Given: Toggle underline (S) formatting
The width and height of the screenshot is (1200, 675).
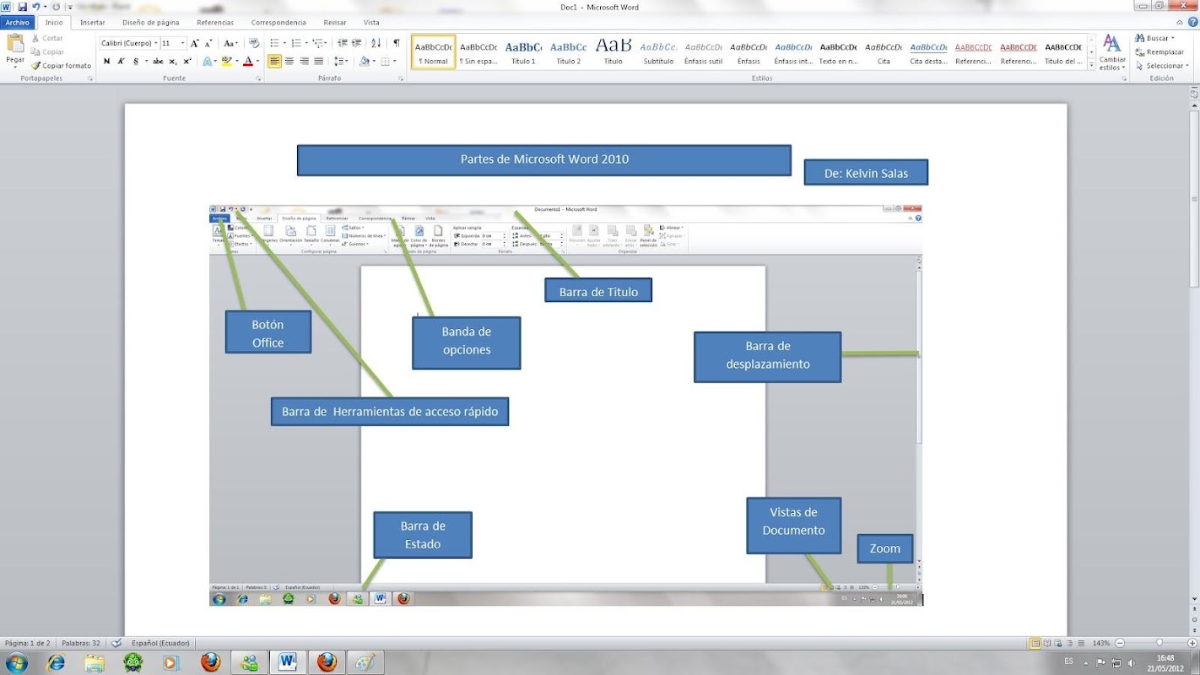Looking at the screenshot, I should coord(136,62).
